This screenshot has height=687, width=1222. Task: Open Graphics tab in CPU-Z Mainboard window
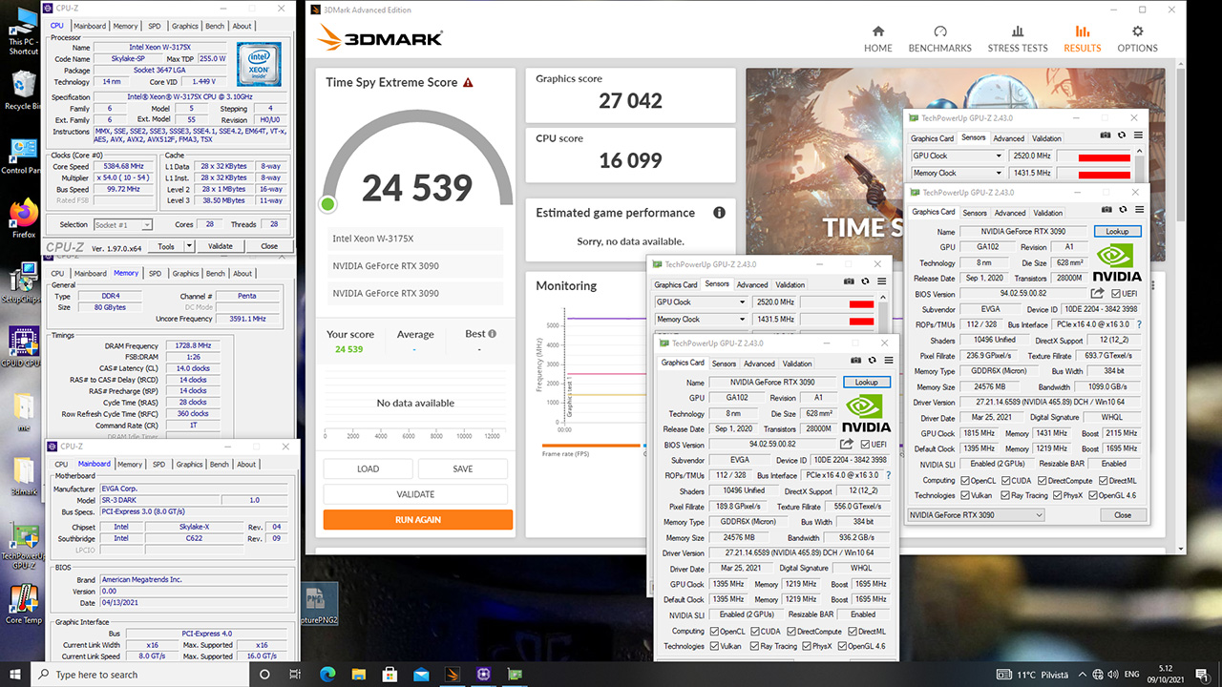189,464
